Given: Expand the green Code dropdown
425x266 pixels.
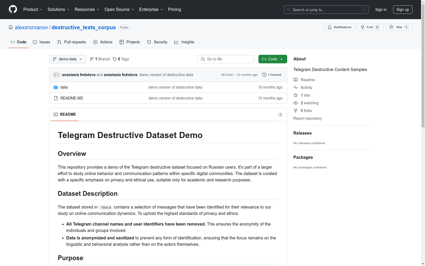Looking at the screenshot, I should tap(273, 59).
